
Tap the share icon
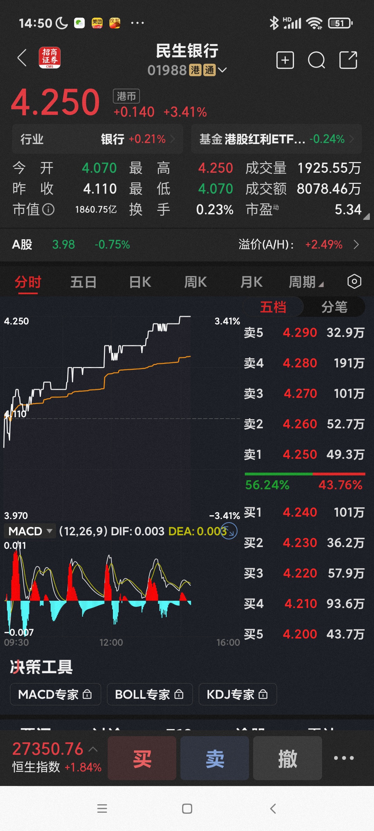[348, 60]
